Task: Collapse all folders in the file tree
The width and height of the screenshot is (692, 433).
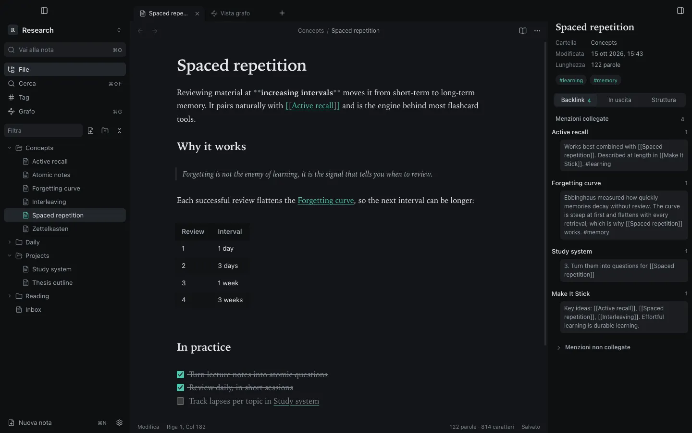Action: pos(119,130)
